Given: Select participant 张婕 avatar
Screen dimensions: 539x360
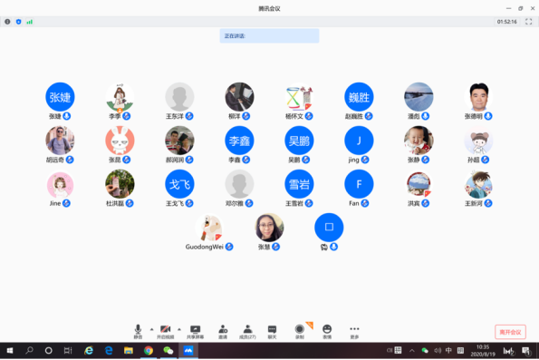Looking at the screenshot, I should click(60, 97).
